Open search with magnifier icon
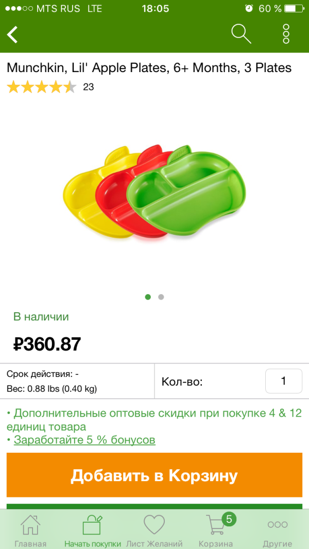Viewport: 309px width, 549px height. tap(241, 34)
